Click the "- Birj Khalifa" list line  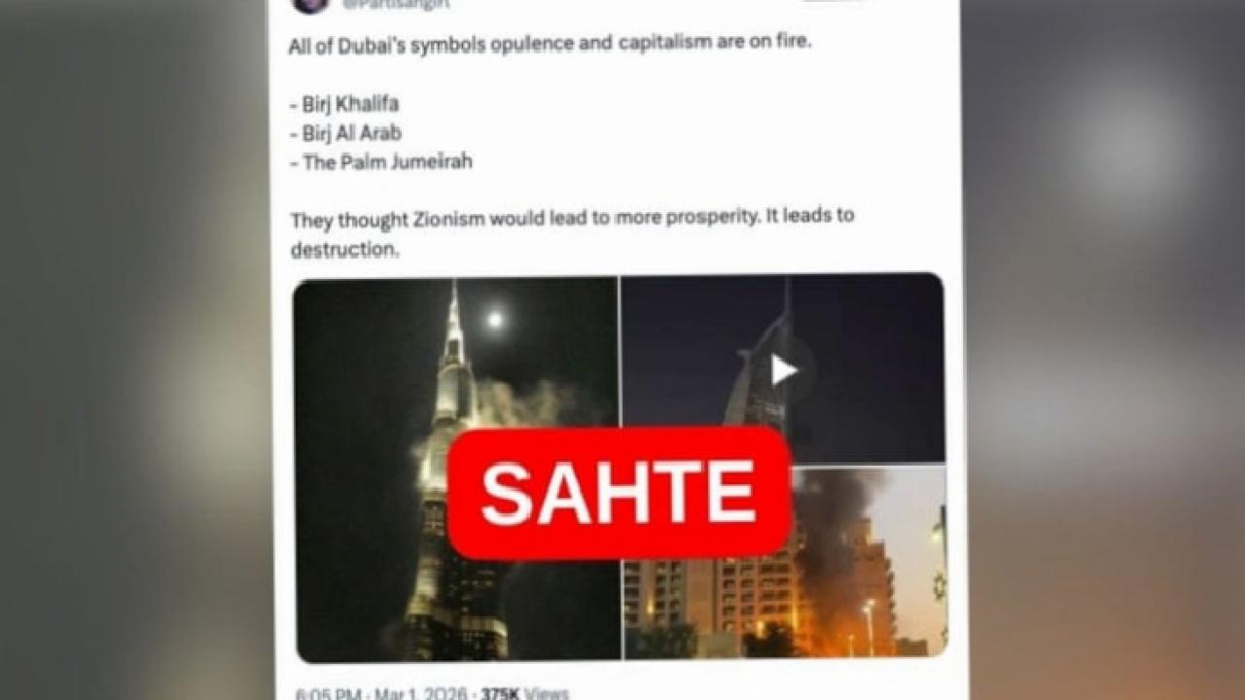[x=344, y=104]
